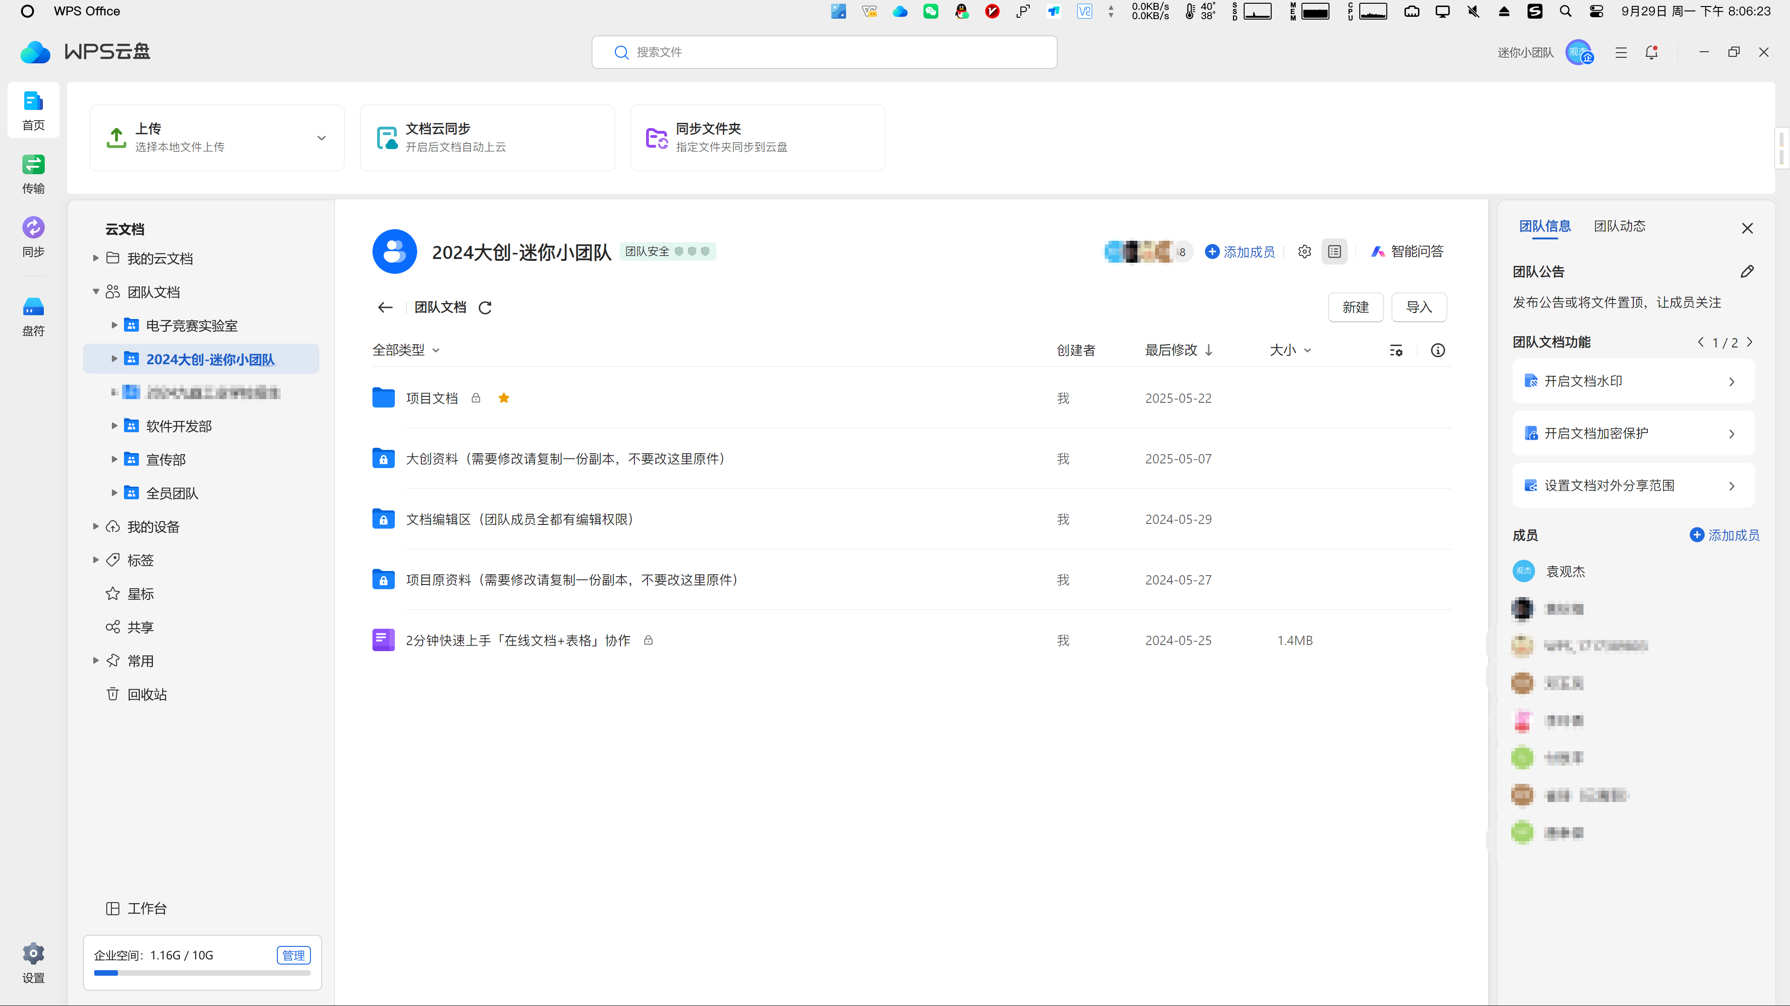Toggle star on 项目文档 folder
This screenshot has height=1006, width=1790.
(x=504, y=398)
